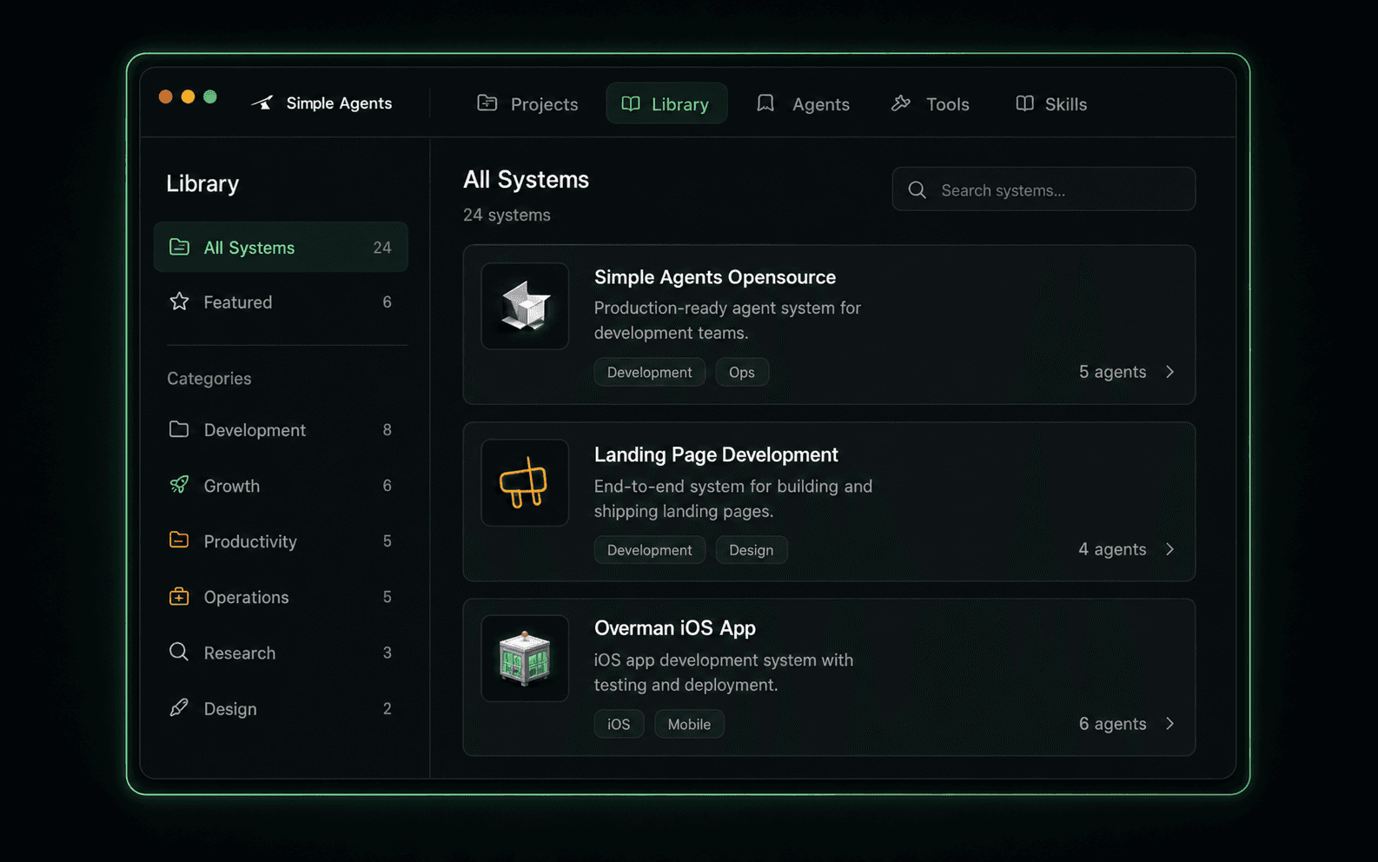Viewport: 1378px width, 862px height.
Task: Click the Categories heading
Action: (209, 379)
